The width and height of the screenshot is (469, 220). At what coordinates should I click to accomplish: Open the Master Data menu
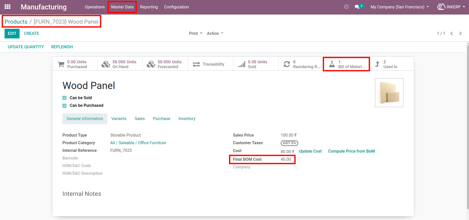click(122, 7)
